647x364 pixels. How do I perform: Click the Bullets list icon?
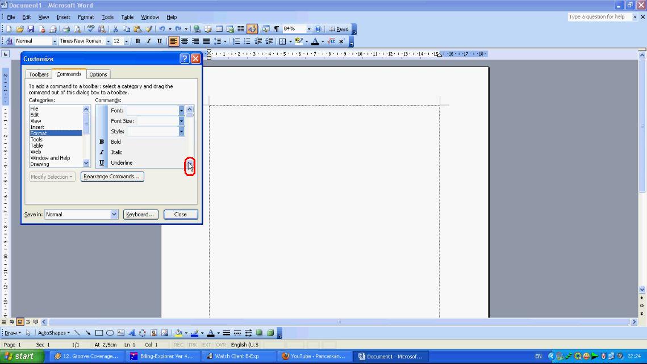coord(247,41)
